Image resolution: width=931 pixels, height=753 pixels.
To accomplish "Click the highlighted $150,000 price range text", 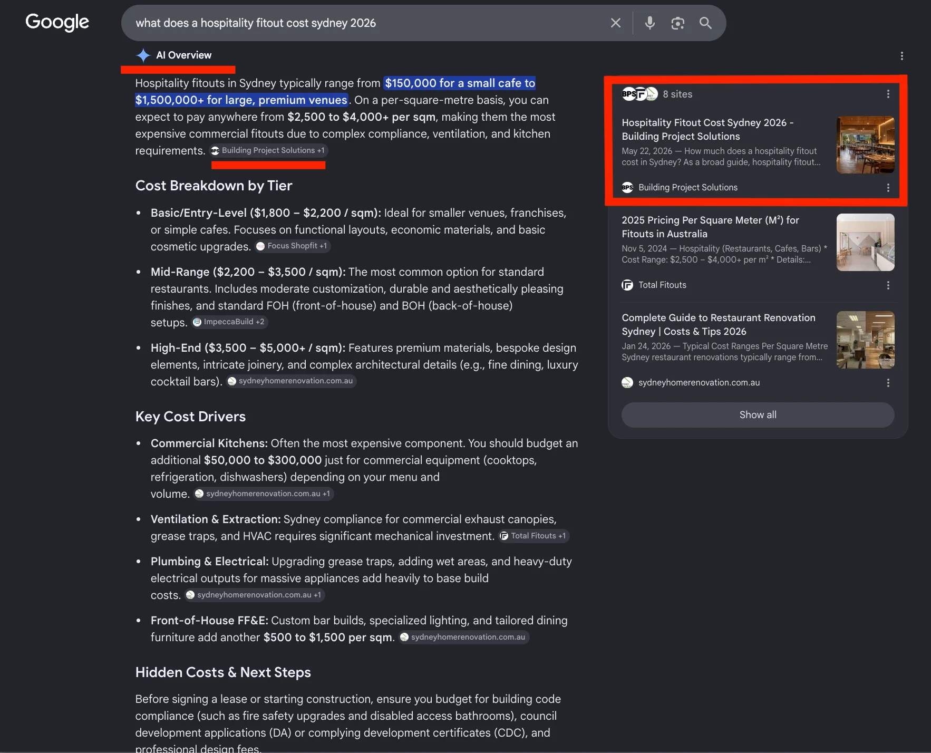I will pos(335,92).
